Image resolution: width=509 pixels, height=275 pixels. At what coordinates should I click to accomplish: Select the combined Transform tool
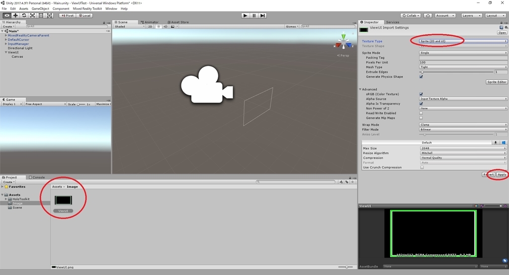(49, 15)
